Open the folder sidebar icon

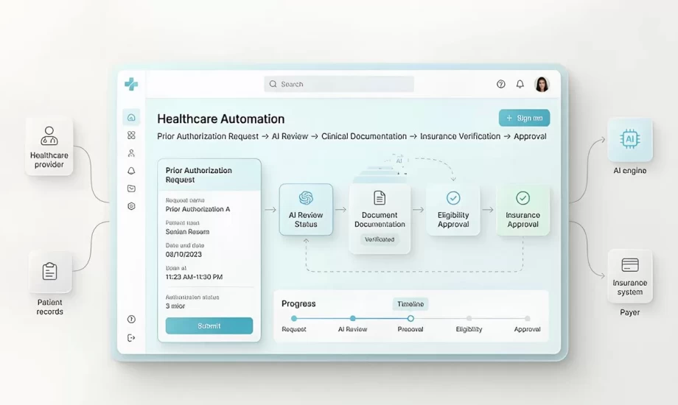[131, 189]
